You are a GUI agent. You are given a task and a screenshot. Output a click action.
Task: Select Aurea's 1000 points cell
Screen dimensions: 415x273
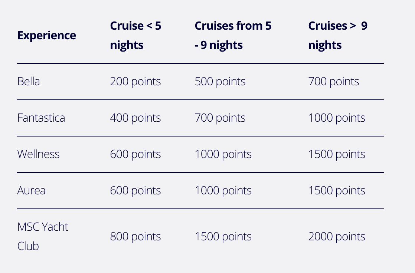click(223, 191)
